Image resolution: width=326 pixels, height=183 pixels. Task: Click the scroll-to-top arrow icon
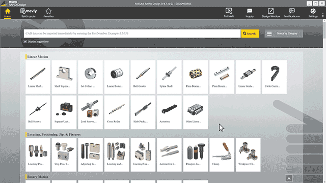point(289,178)
